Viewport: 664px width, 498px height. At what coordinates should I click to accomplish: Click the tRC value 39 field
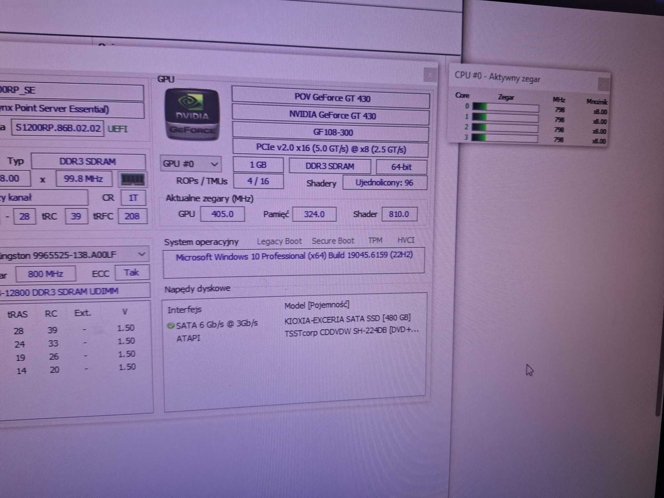click(x=76, y=217)
